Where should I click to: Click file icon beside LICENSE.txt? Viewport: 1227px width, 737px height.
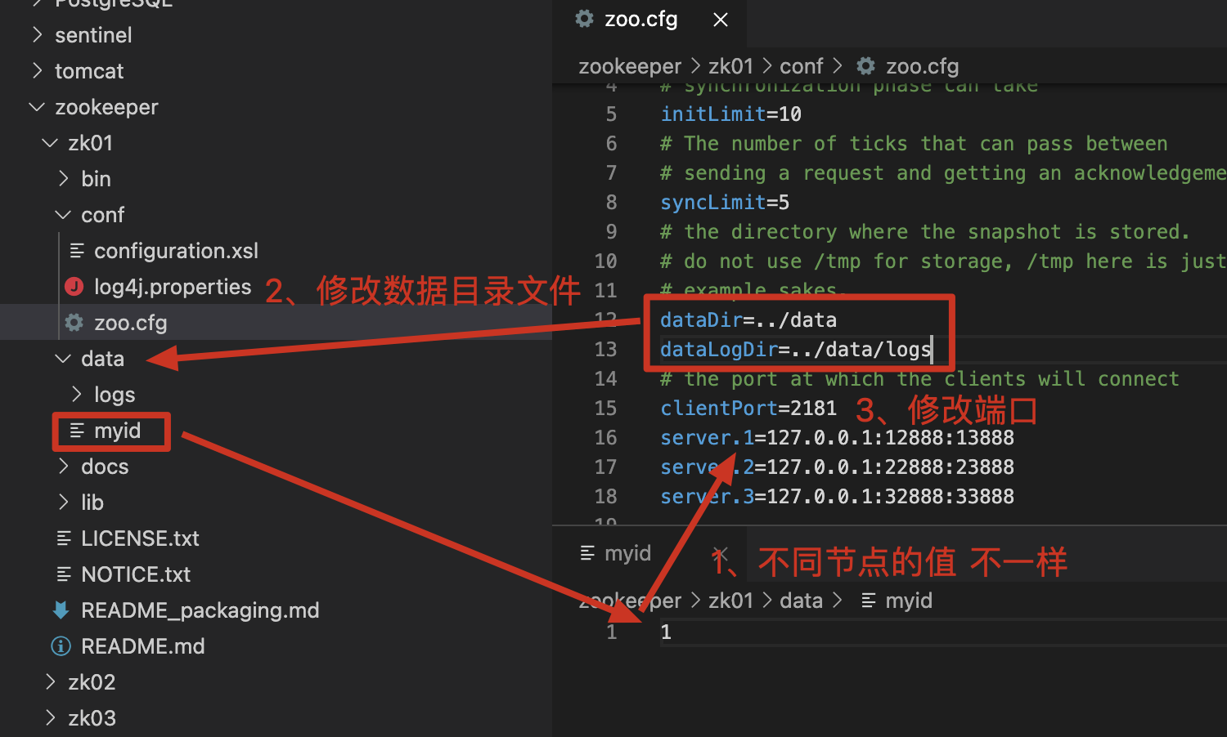64,538
